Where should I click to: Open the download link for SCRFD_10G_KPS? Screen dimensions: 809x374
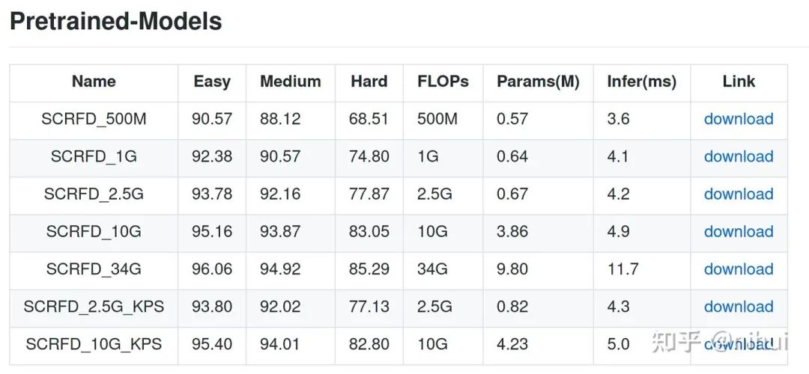738,344
